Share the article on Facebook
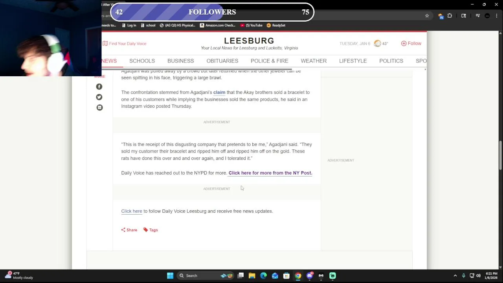This screenshot has width=503, height=283. (x=99, y=86)
